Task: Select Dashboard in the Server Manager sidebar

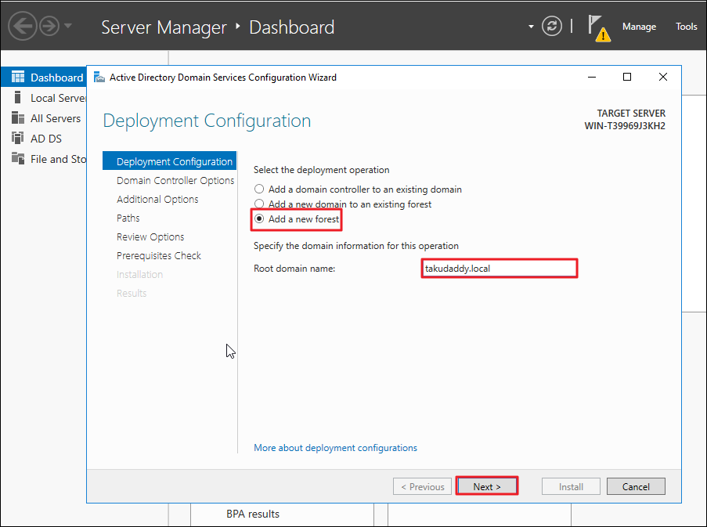Action: [x=44, y=78]
